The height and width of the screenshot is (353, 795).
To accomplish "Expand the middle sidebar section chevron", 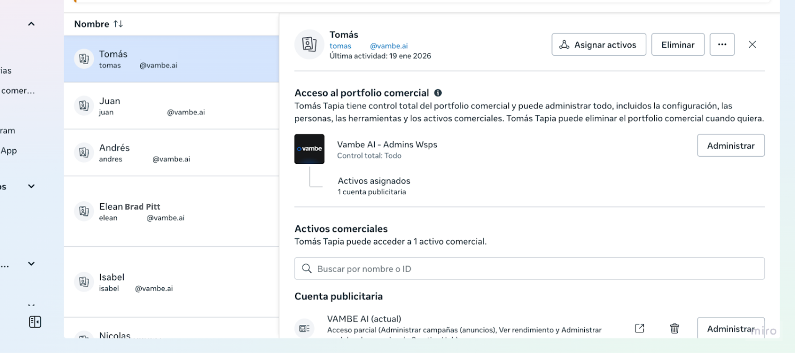I will tap(31, 186).
